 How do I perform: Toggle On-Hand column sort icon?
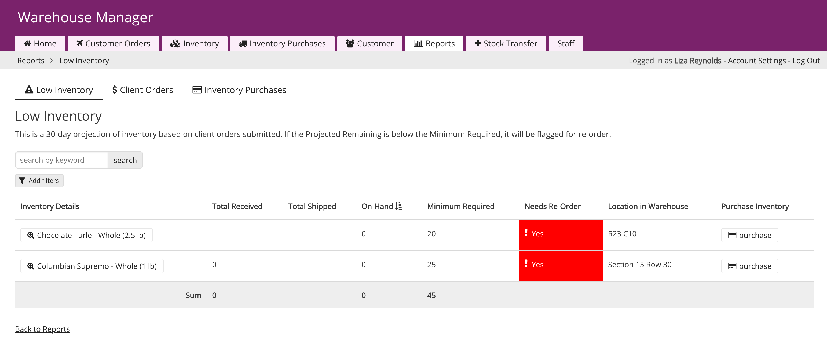coord(398,206)
